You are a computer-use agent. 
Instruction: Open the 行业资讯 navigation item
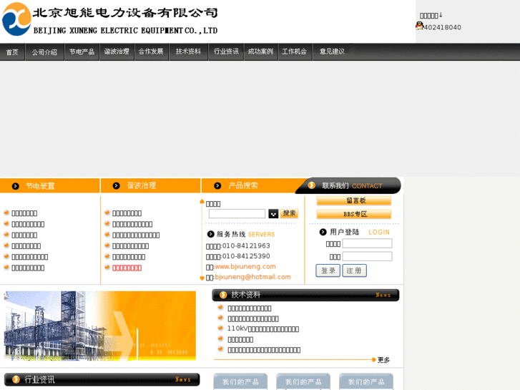coord(226,52)
